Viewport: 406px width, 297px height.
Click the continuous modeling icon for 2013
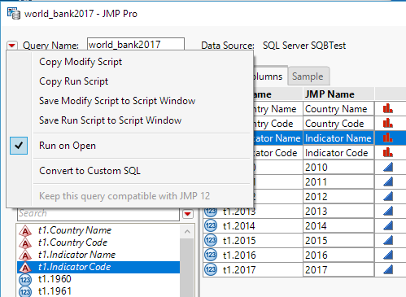(388, 211)
